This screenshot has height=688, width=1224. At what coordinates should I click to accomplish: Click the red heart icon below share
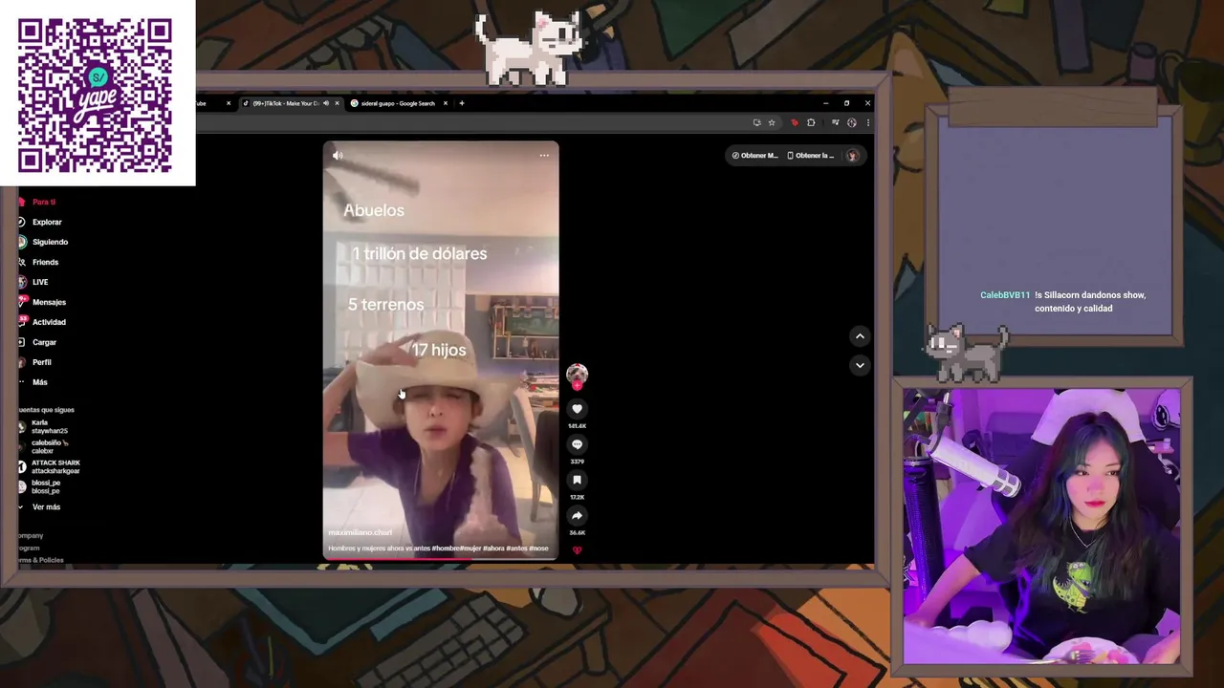577,550
